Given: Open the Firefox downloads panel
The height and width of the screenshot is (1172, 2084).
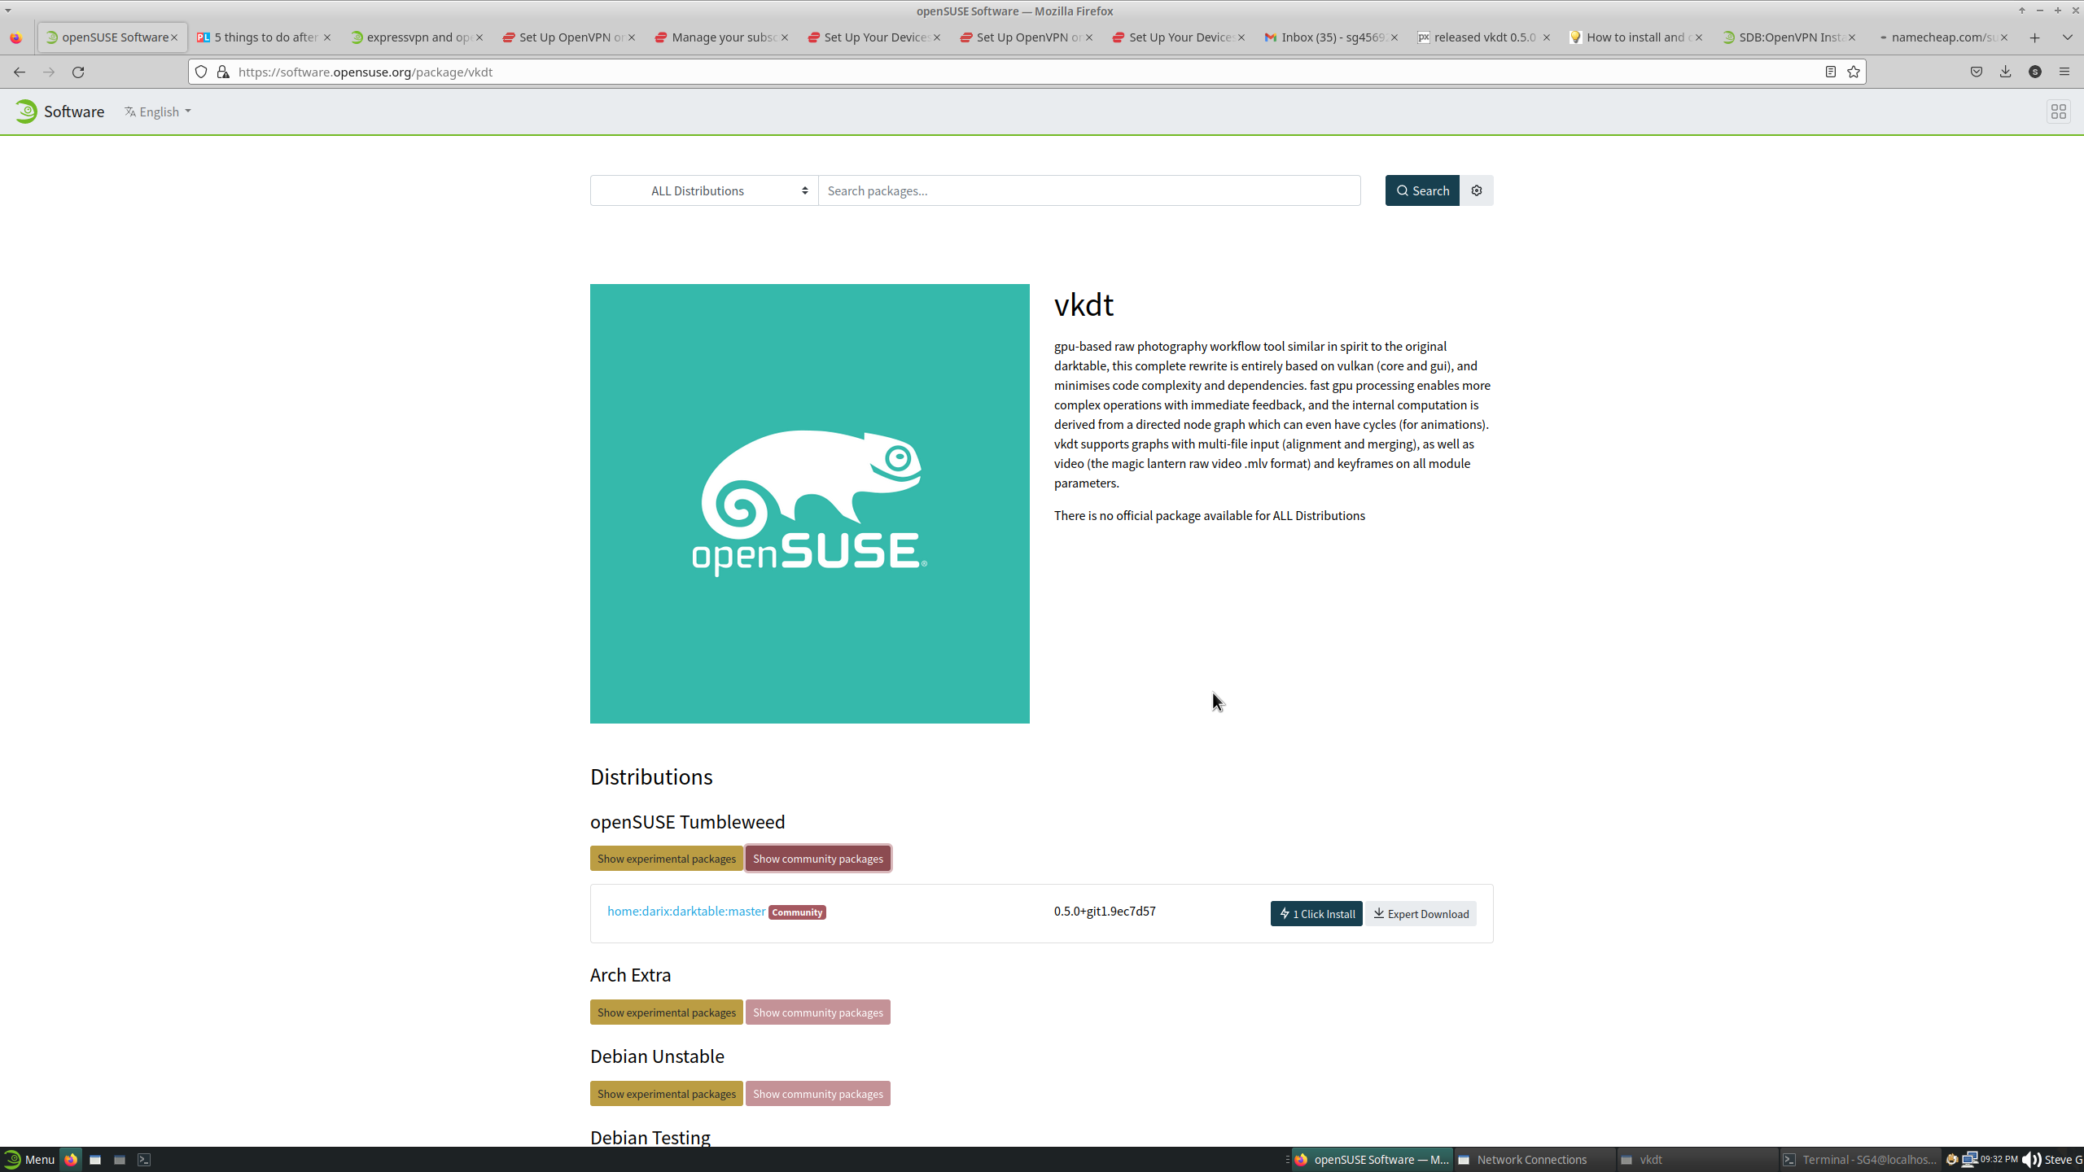Looking at the screenshot, I should click(x=2006, y=72).
